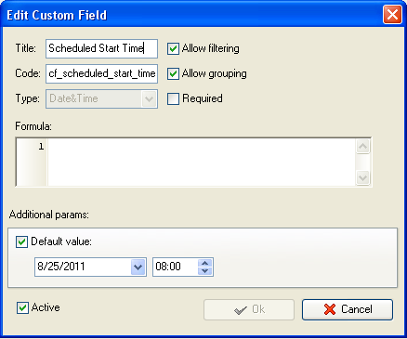Image resolution: width=407 pixels, height=339 pixels.
Task: Disable the Default value checkbox
Action: [21, 241]
